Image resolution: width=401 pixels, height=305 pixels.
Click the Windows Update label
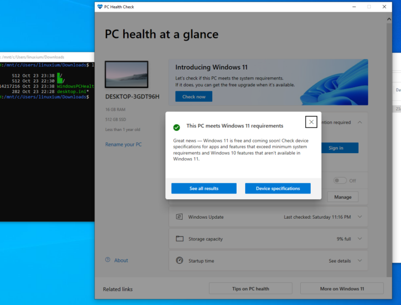coord(206,217)
